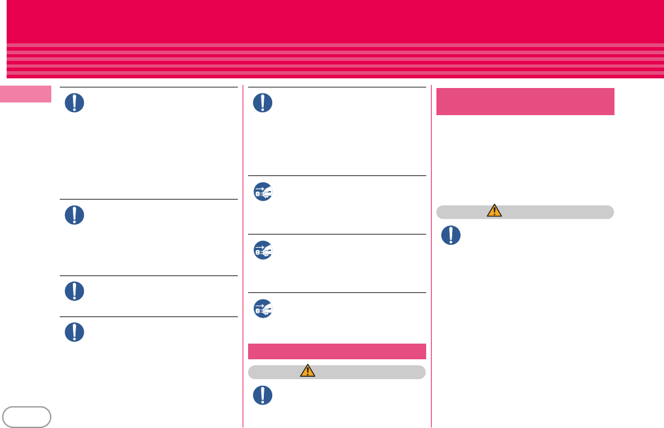Select the pink side tab at left margin
Image resolution: width=664 pixels, height=428 pixels.
pyautogui.click(x=25, y=94)
